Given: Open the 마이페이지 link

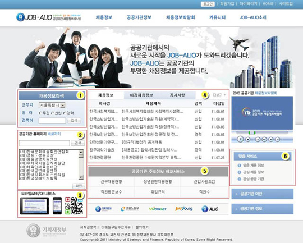Looking at the screenshot, I should [x=249, y=4].
